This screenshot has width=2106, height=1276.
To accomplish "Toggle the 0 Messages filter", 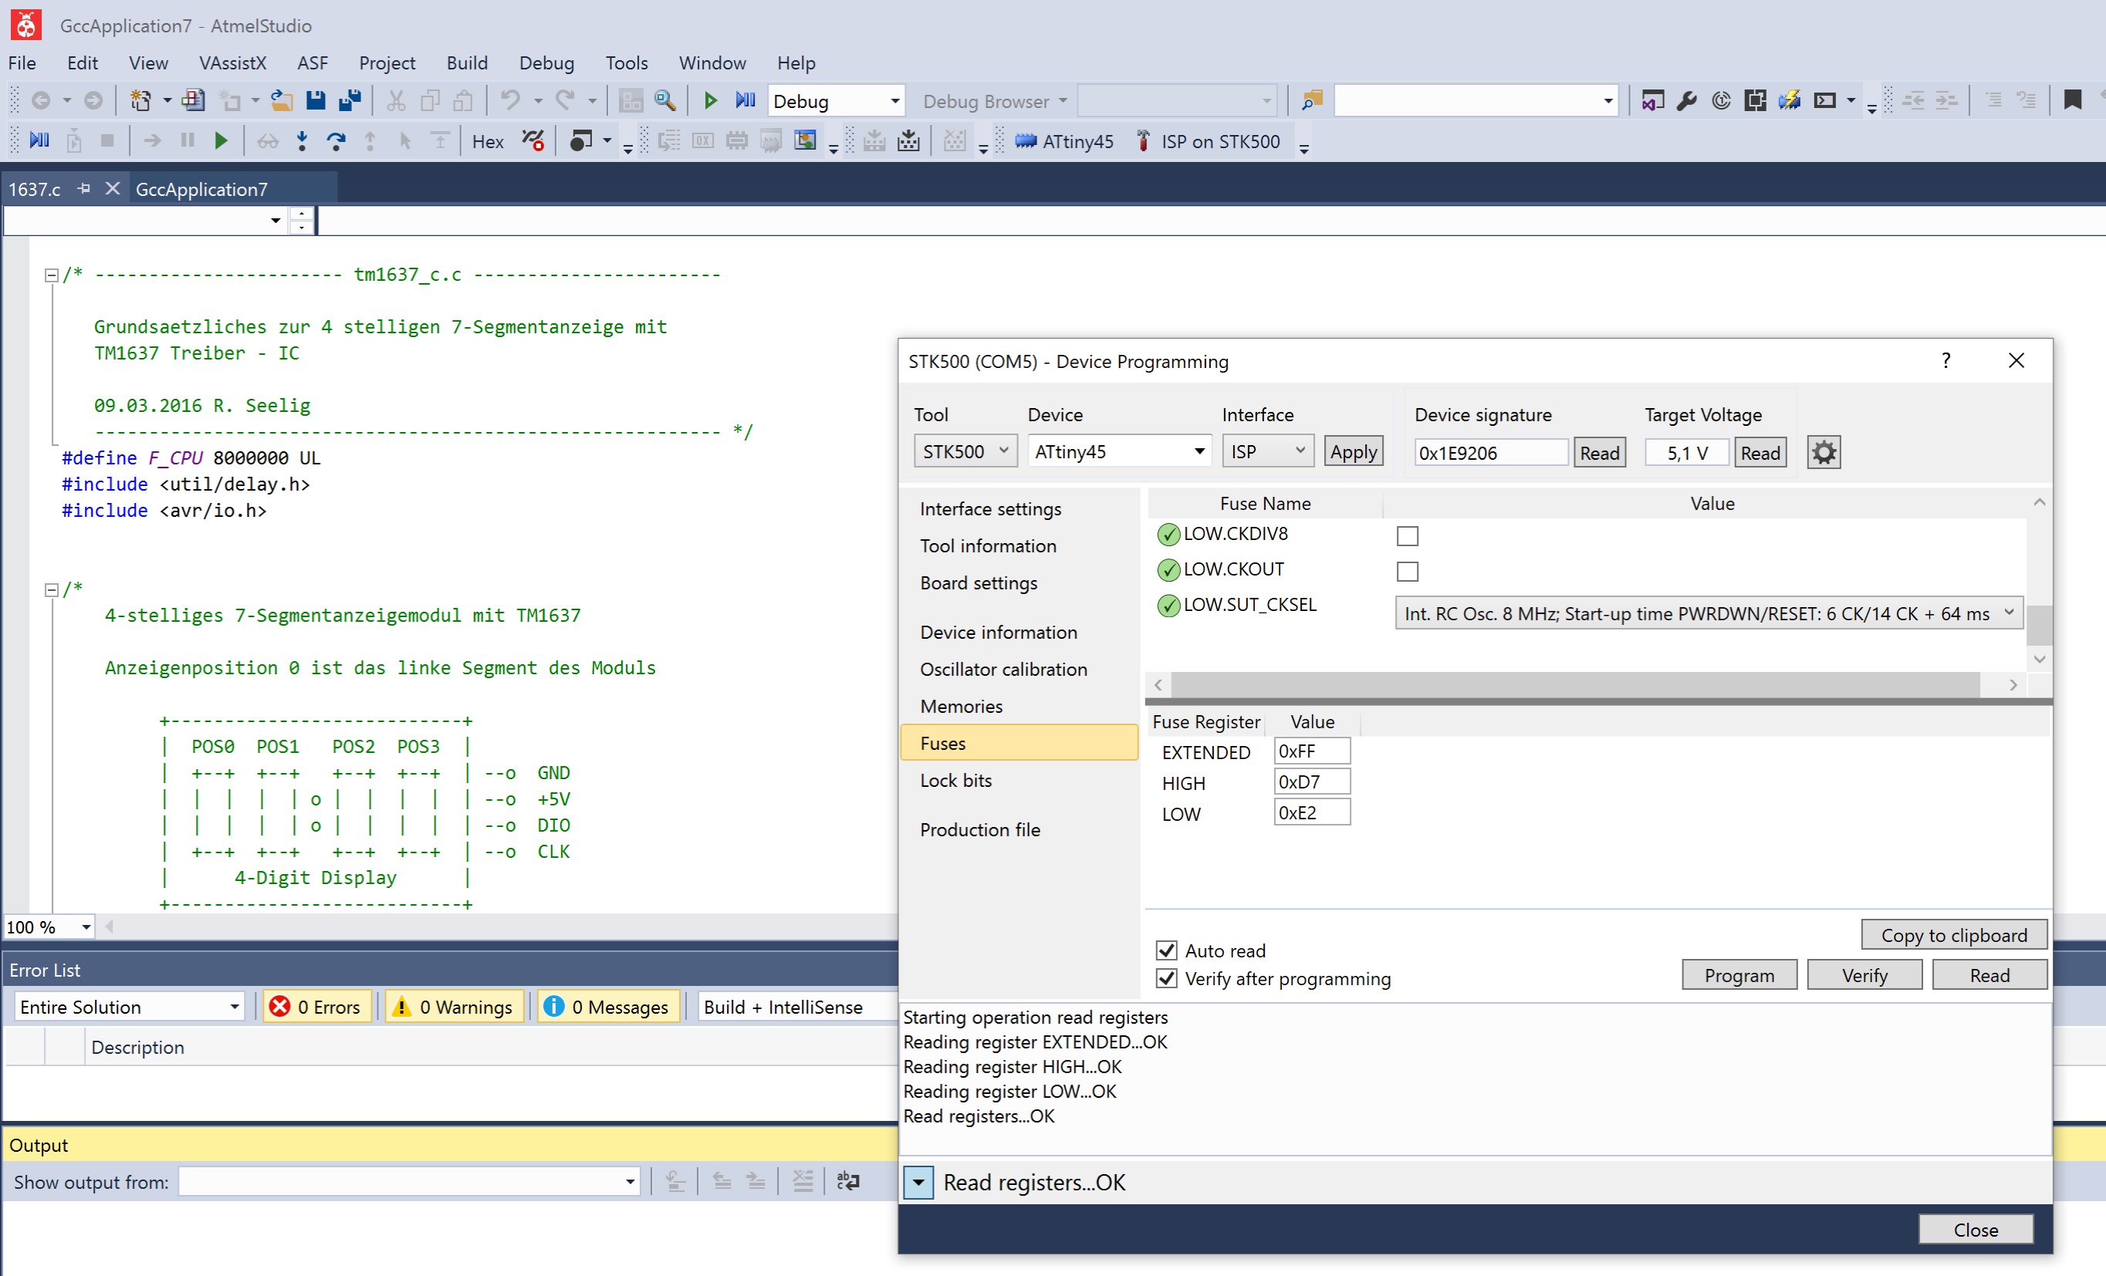I will 609,1007.
